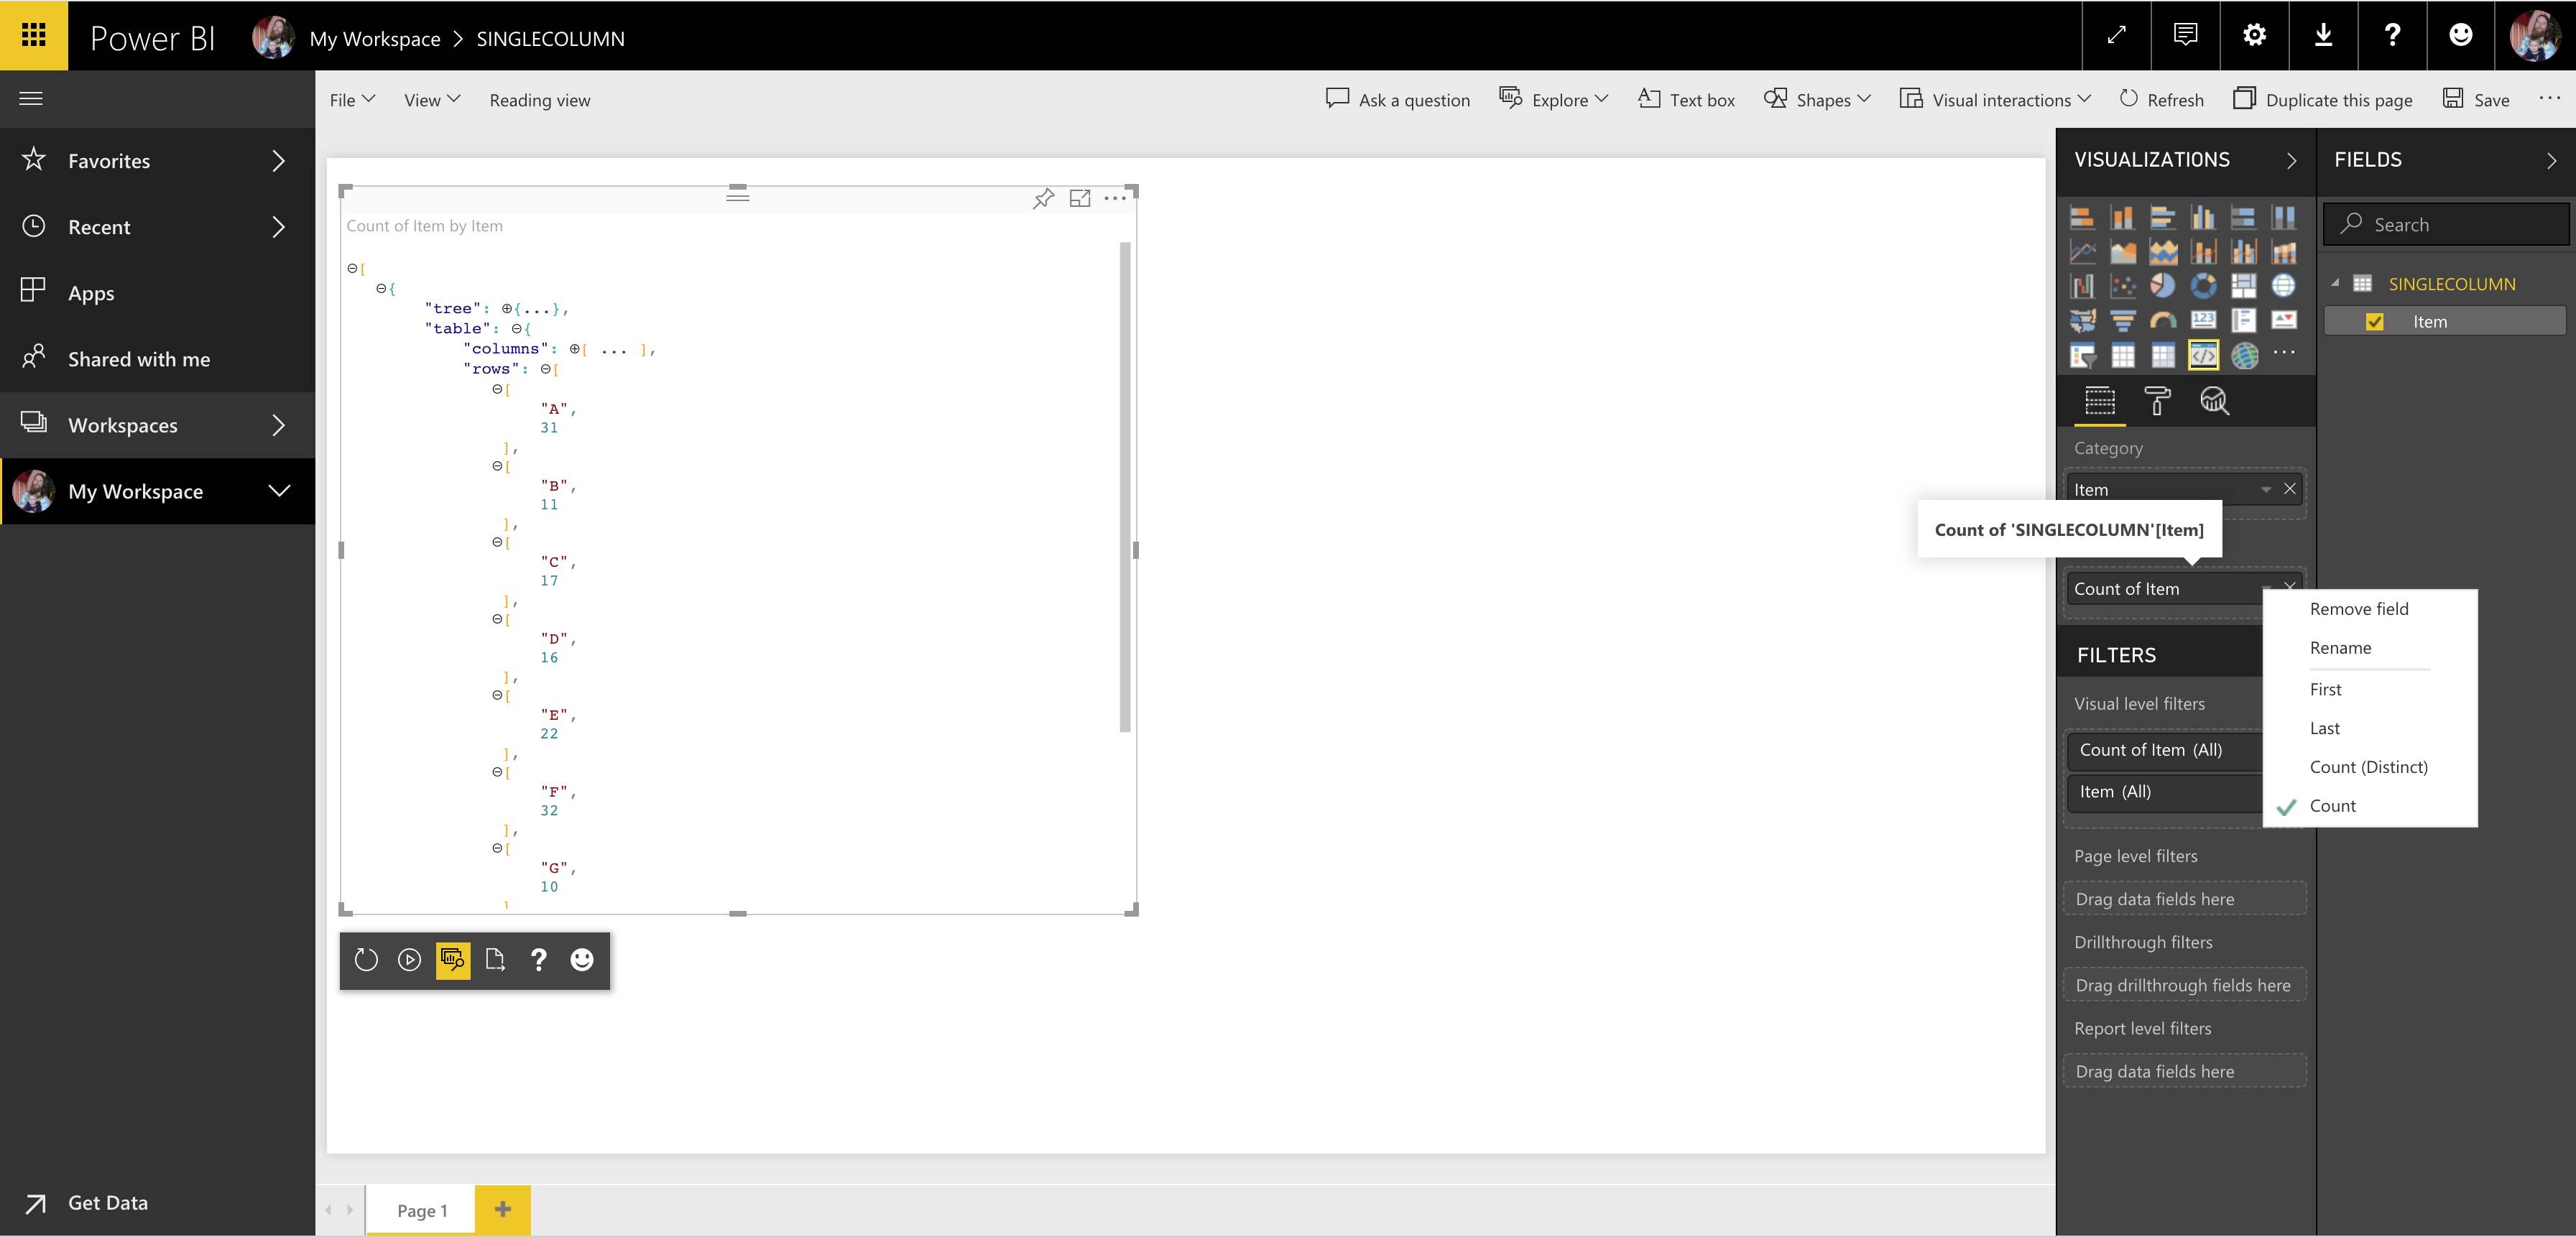Open the View dropdown menu

tap(432, 100)
